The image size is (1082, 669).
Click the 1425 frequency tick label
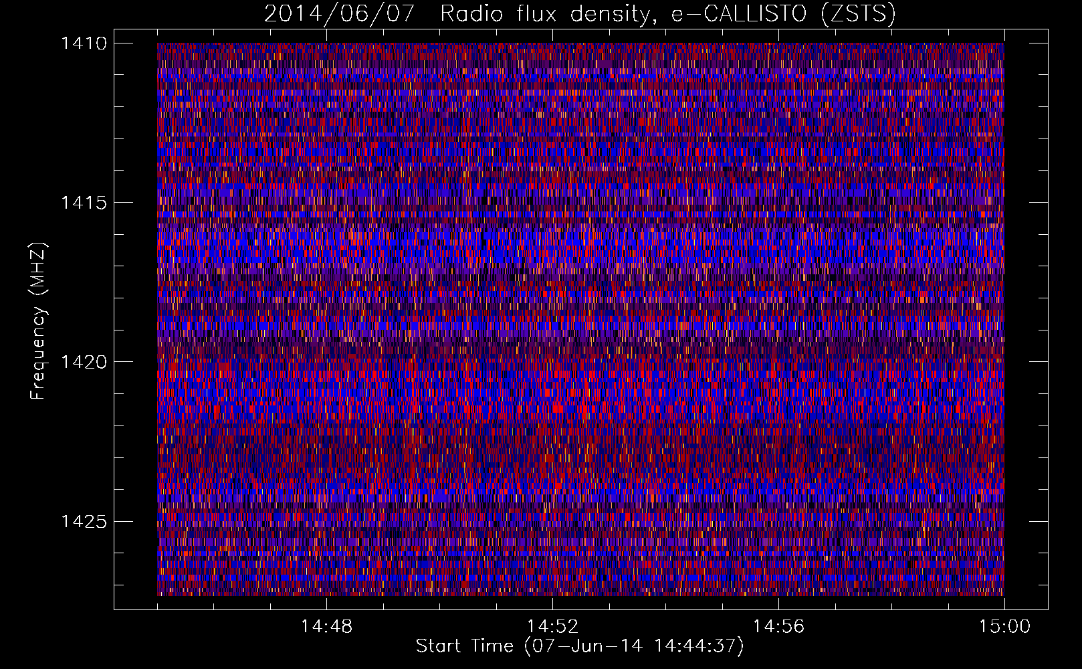pos(84,521)
